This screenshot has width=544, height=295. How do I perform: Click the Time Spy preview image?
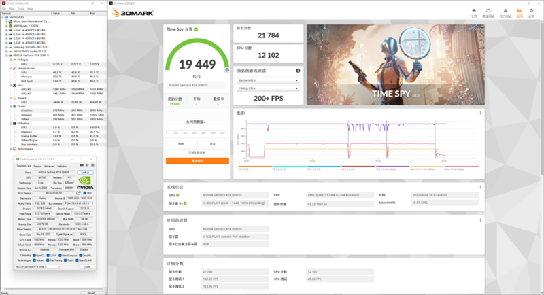(x=396, y=65)
